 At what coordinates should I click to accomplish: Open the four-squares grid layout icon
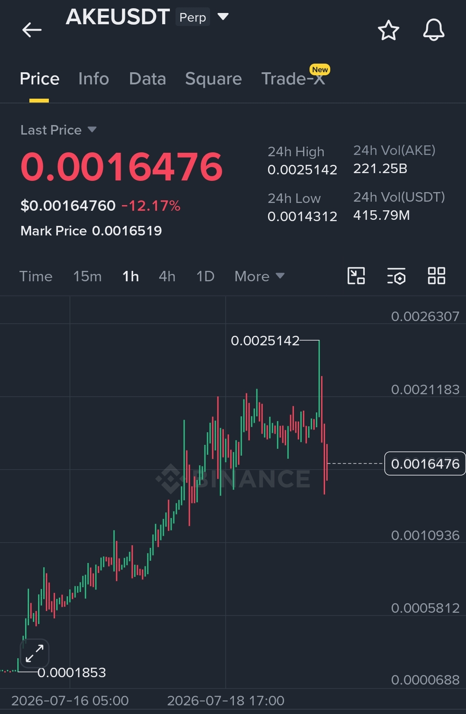click(436, 276)
